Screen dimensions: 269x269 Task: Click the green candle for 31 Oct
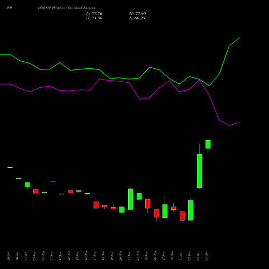pos(27,185)
